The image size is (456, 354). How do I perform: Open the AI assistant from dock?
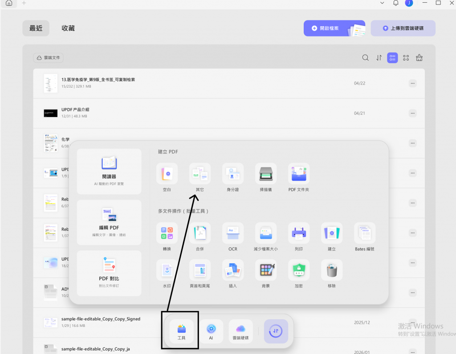point(211,331)
